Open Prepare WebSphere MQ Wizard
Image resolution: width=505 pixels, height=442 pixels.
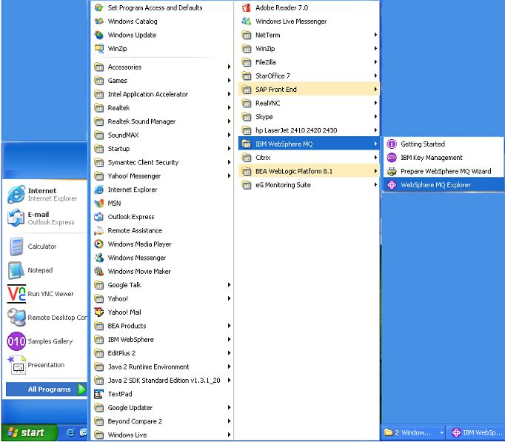[443, 171]
